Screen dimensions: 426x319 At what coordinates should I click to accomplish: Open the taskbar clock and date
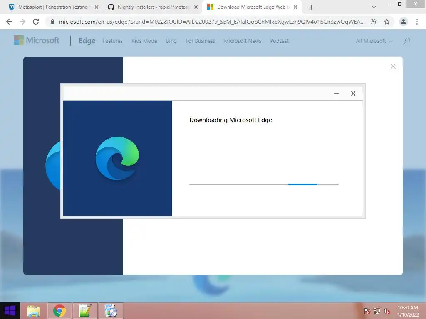[408, 311]
